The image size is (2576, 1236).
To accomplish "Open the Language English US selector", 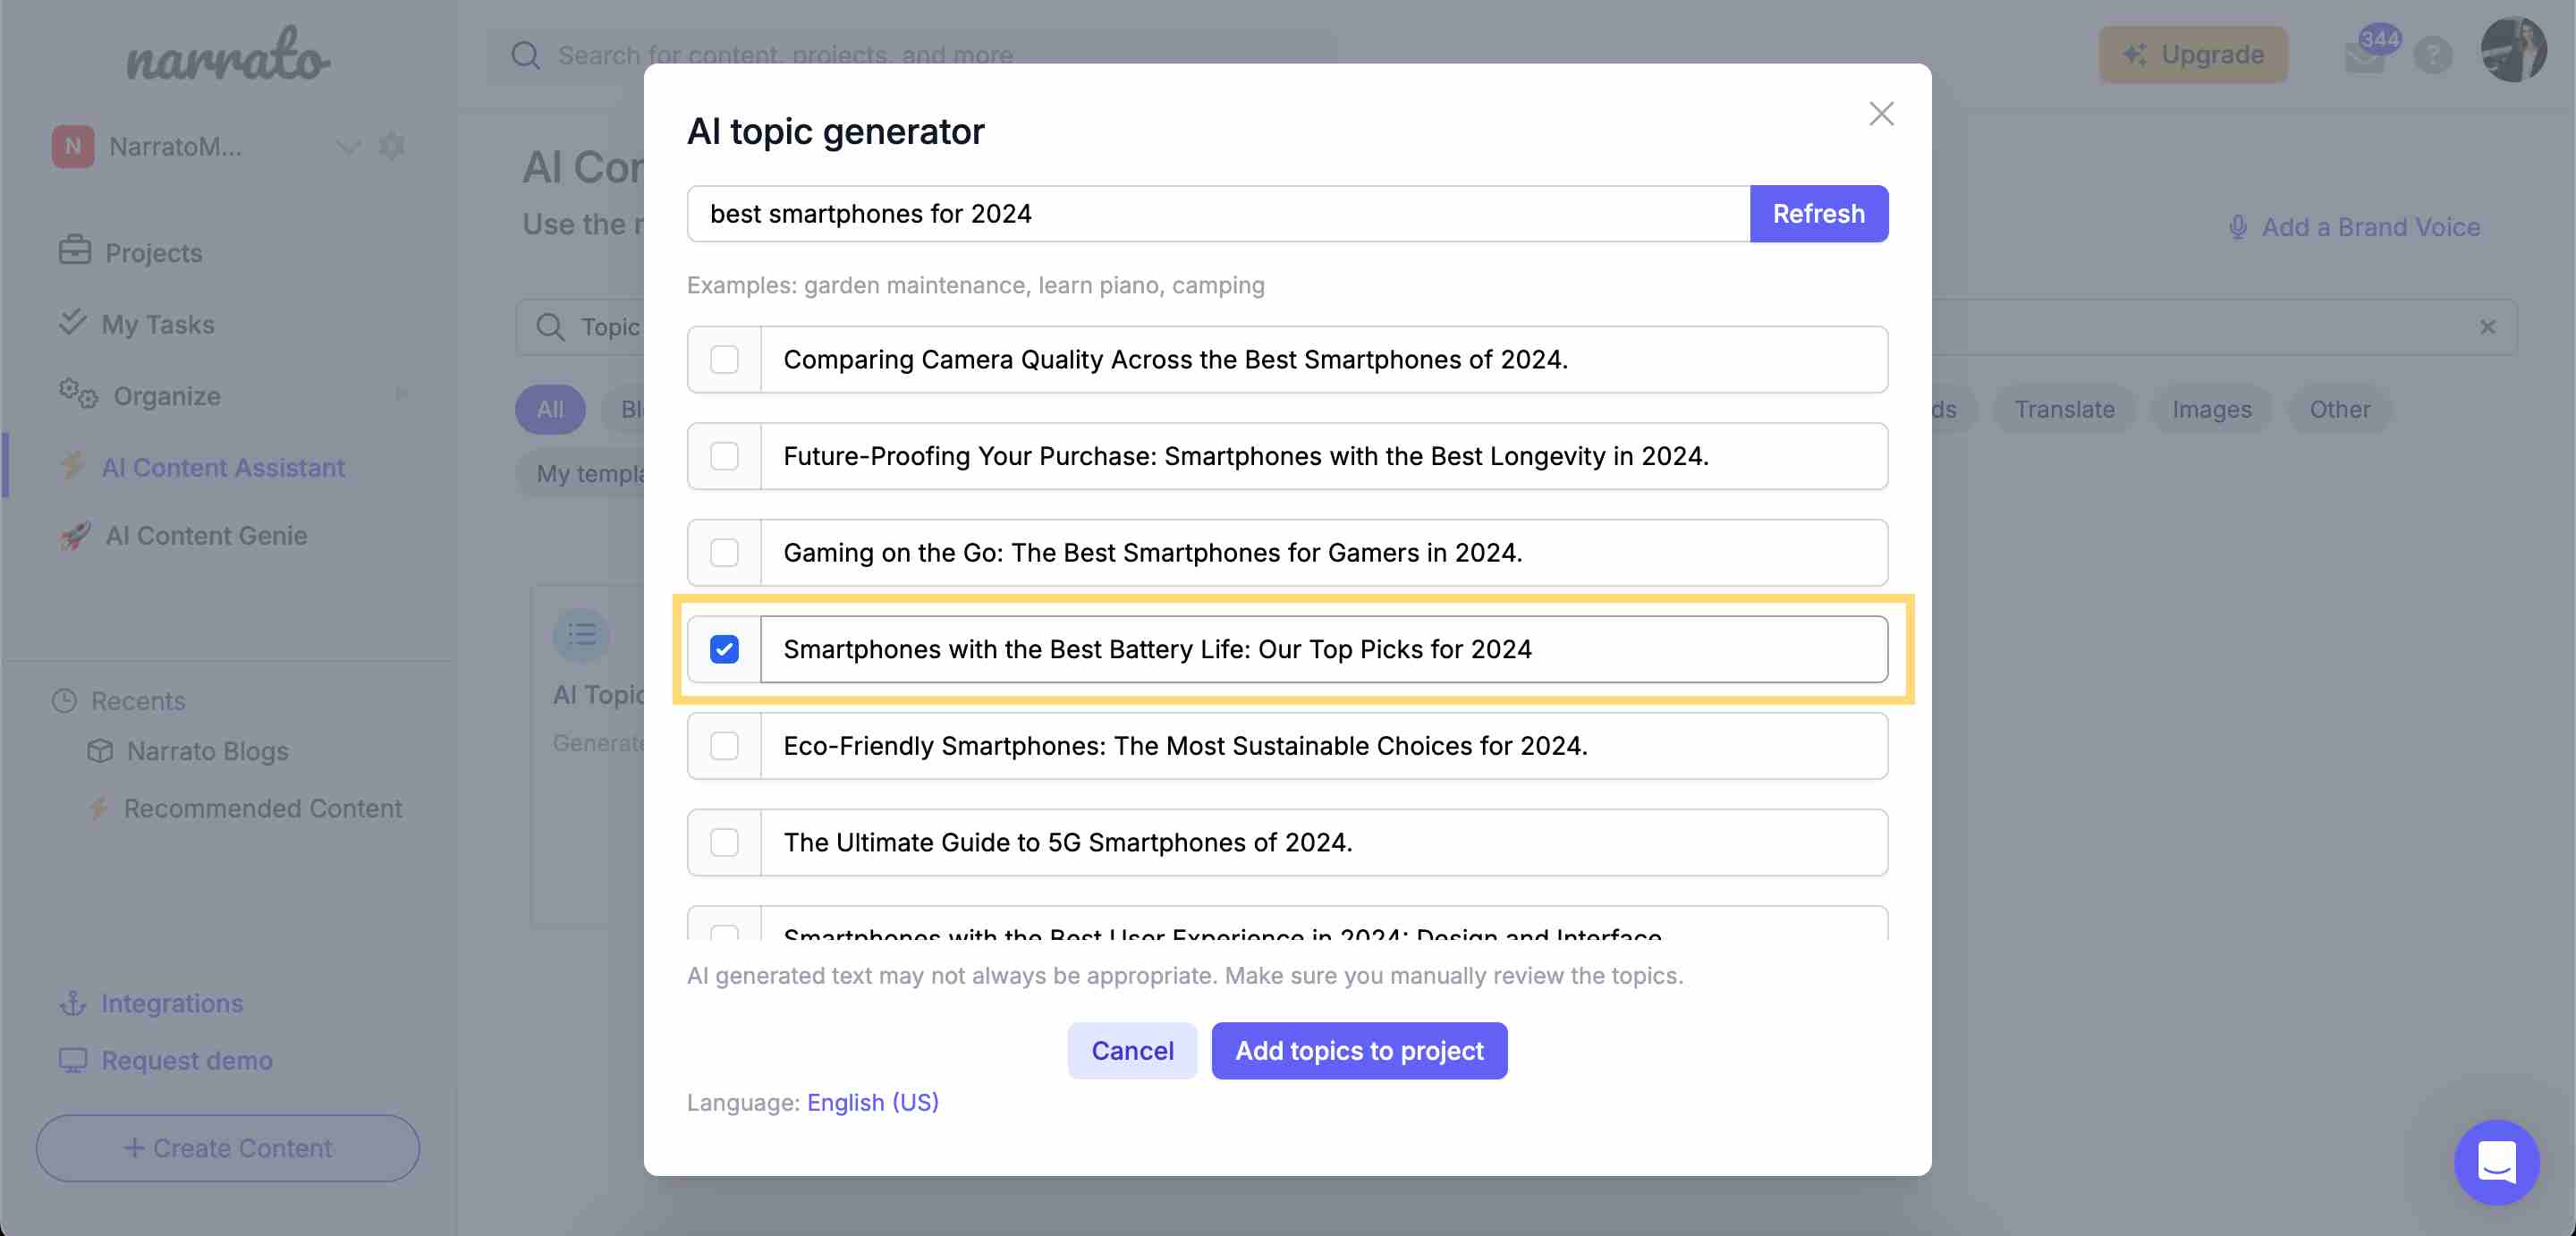I will (x=872, y=1101).
